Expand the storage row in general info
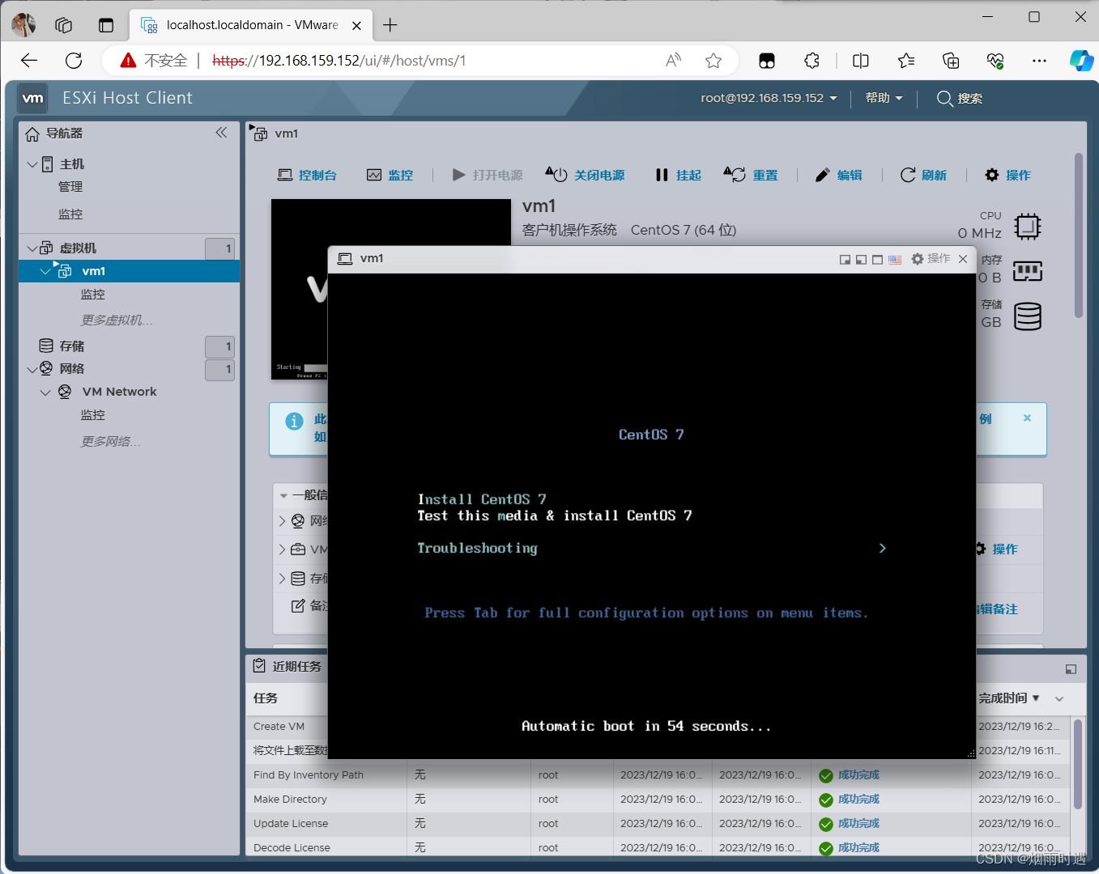The width and height of the screenshot is (1099, 874). 283,579
